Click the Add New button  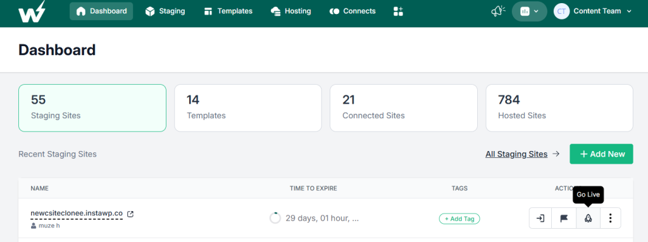coord(601,154)
